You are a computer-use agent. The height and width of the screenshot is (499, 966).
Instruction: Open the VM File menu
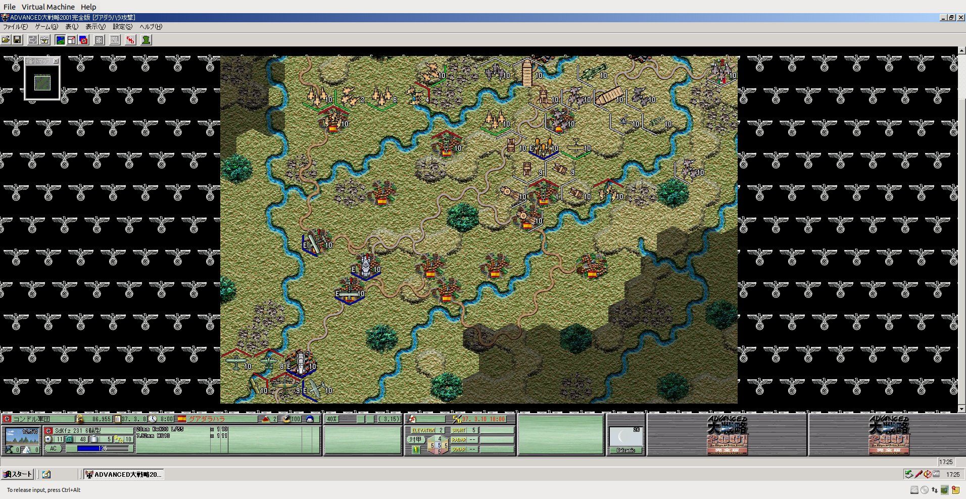tap(10, 7)
